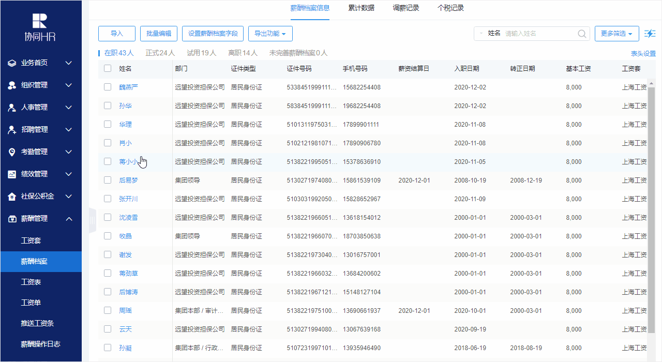Check the box for 沈凌雪
Screen dimensions: 662x362
tap(108, 217)
